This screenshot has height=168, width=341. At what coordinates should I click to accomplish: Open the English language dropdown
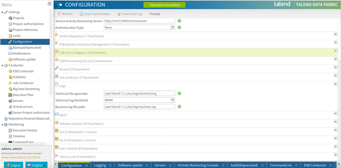(x=36, y=165)
